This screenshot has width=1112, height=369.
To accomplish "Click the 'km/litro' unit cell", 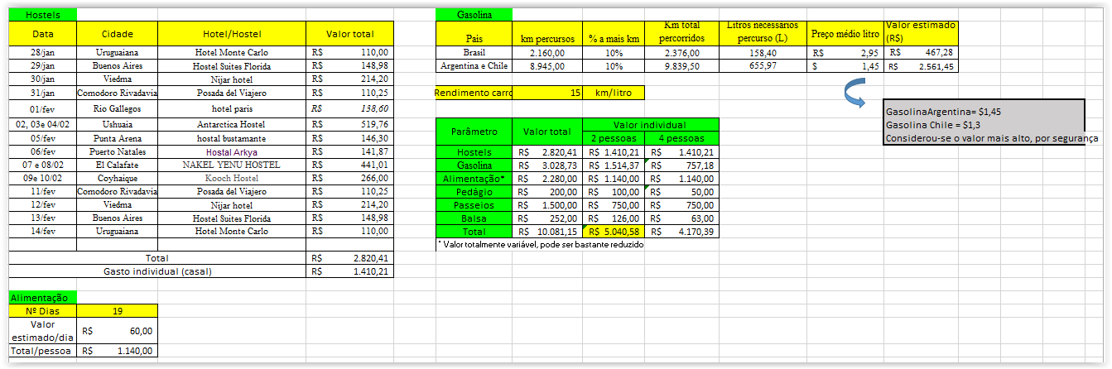I will coord(614,93).
